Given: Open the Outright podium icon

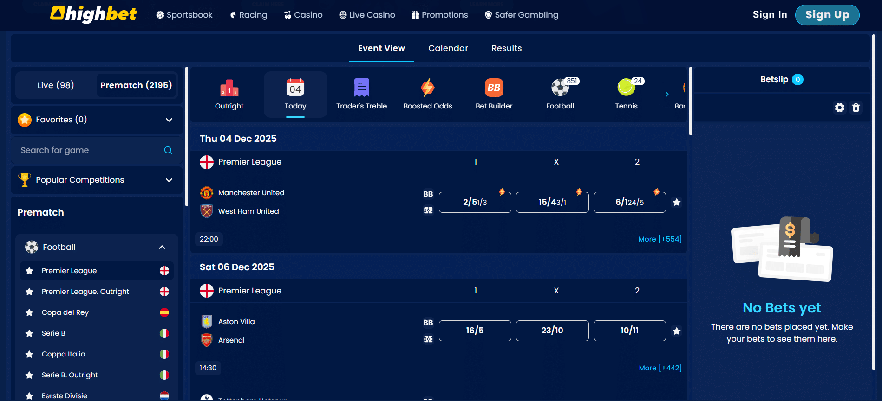Looking at the screenshot, I should point(229,88).
